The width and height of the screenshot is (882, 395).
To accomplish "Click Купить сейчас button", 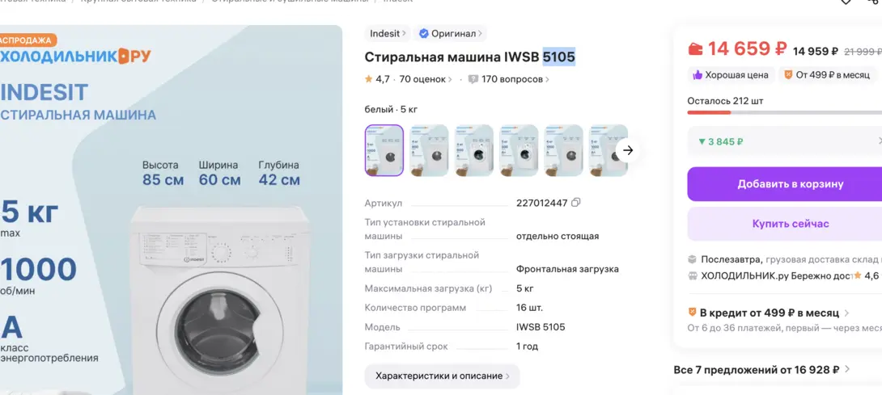I will [x=785, y=224].
